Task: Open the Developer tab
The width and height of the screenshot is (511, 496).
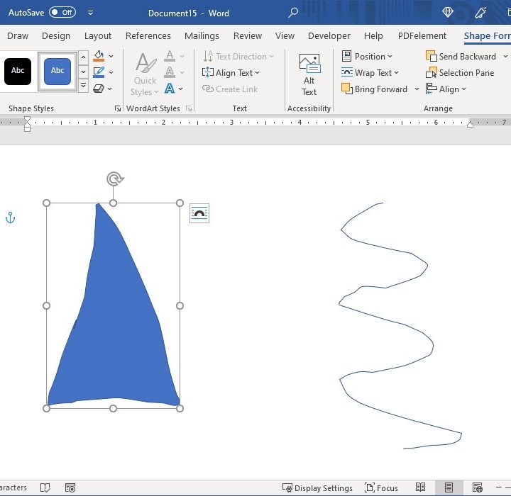Action: pos(329,36)
